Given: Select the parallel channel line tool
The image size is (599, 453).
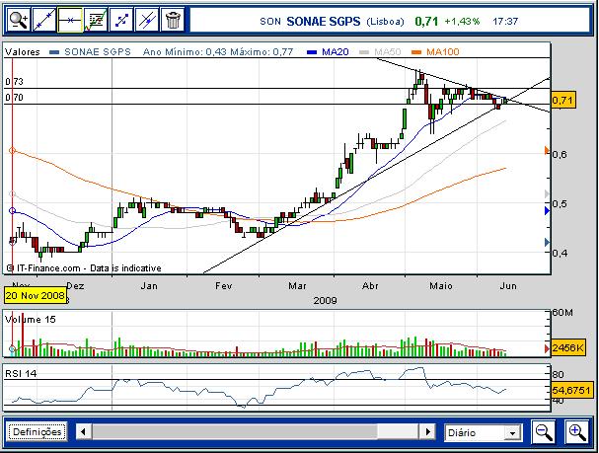Looking at the screenshot, I should pyautogui.click(x=147, y=20).
